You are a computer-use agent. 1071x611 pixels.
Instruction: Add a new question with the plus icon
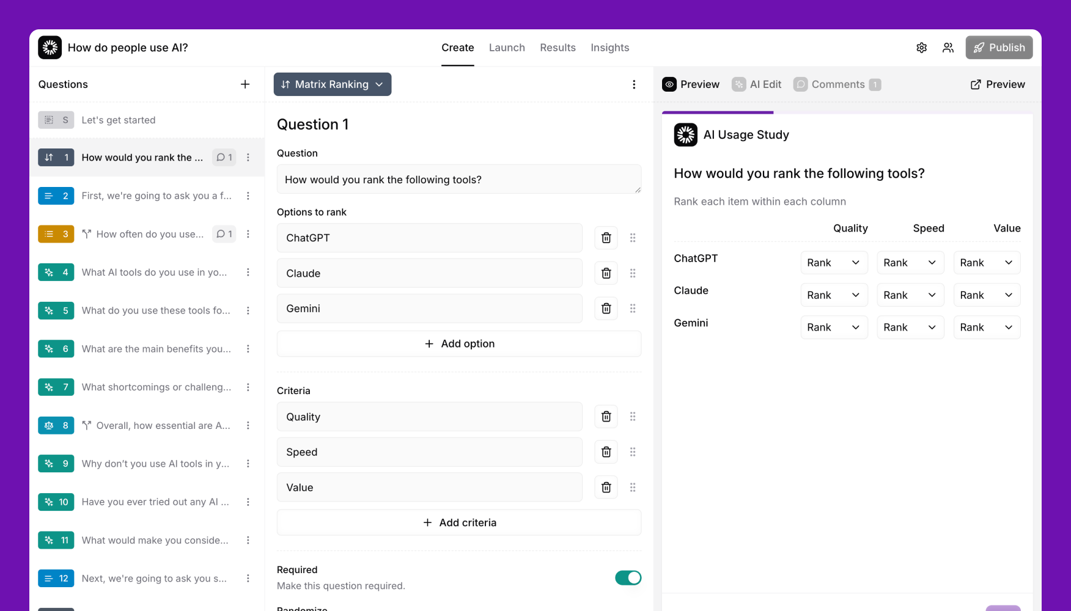point(245,84)
